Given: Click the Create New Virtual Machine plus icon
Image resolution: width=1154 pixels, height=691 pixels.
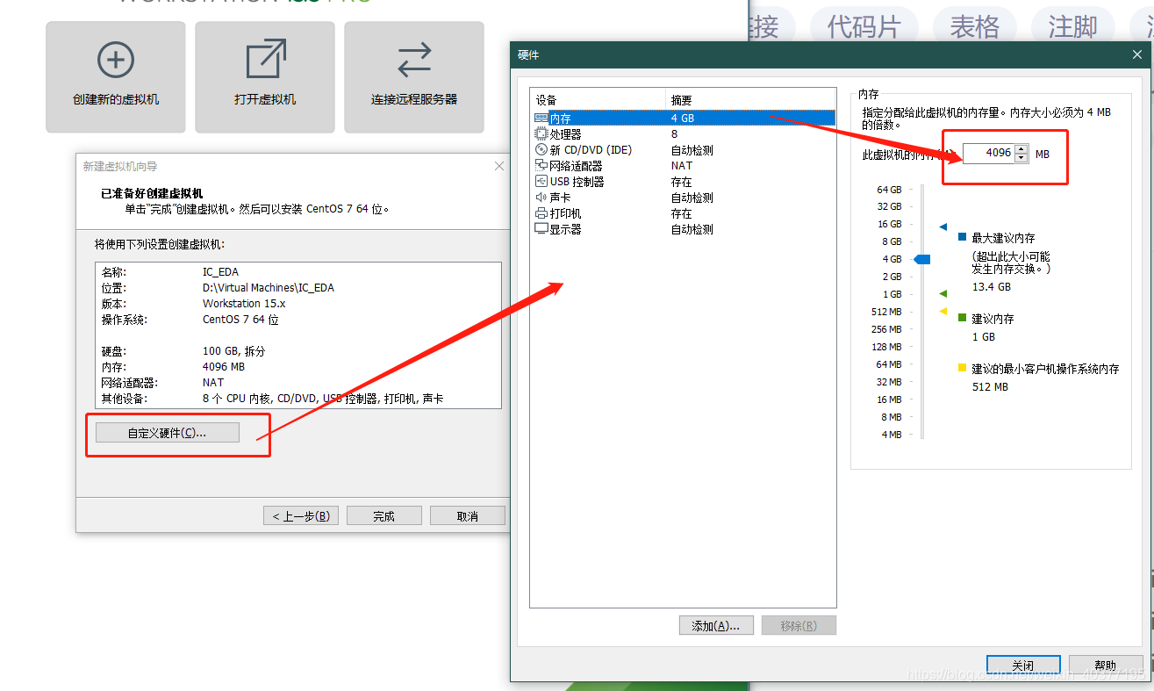Looking at the screenshot, I should pyautogui.click(x=116, y=60).
